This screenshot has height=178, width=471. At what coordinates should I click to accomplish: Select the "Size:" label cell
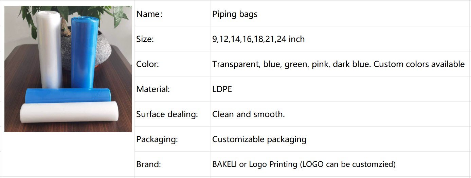[145, 39]
